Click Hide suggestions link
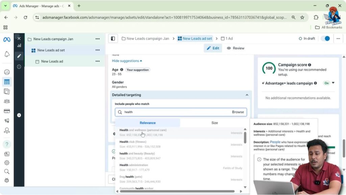The height and width of the screenshot is (195, 346). [x=127, y=61]
